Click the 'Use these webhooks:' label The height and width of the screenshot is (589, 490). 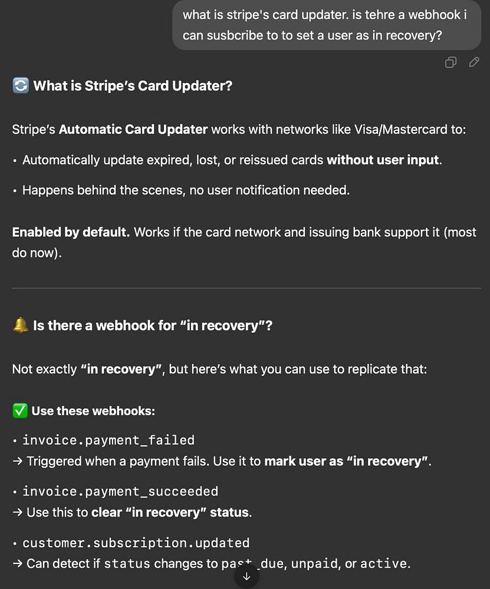pyautogui.click(x=93, y=411)
